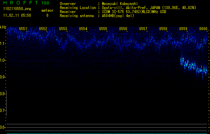Click the 0555 time marker

tap(103, 29)
